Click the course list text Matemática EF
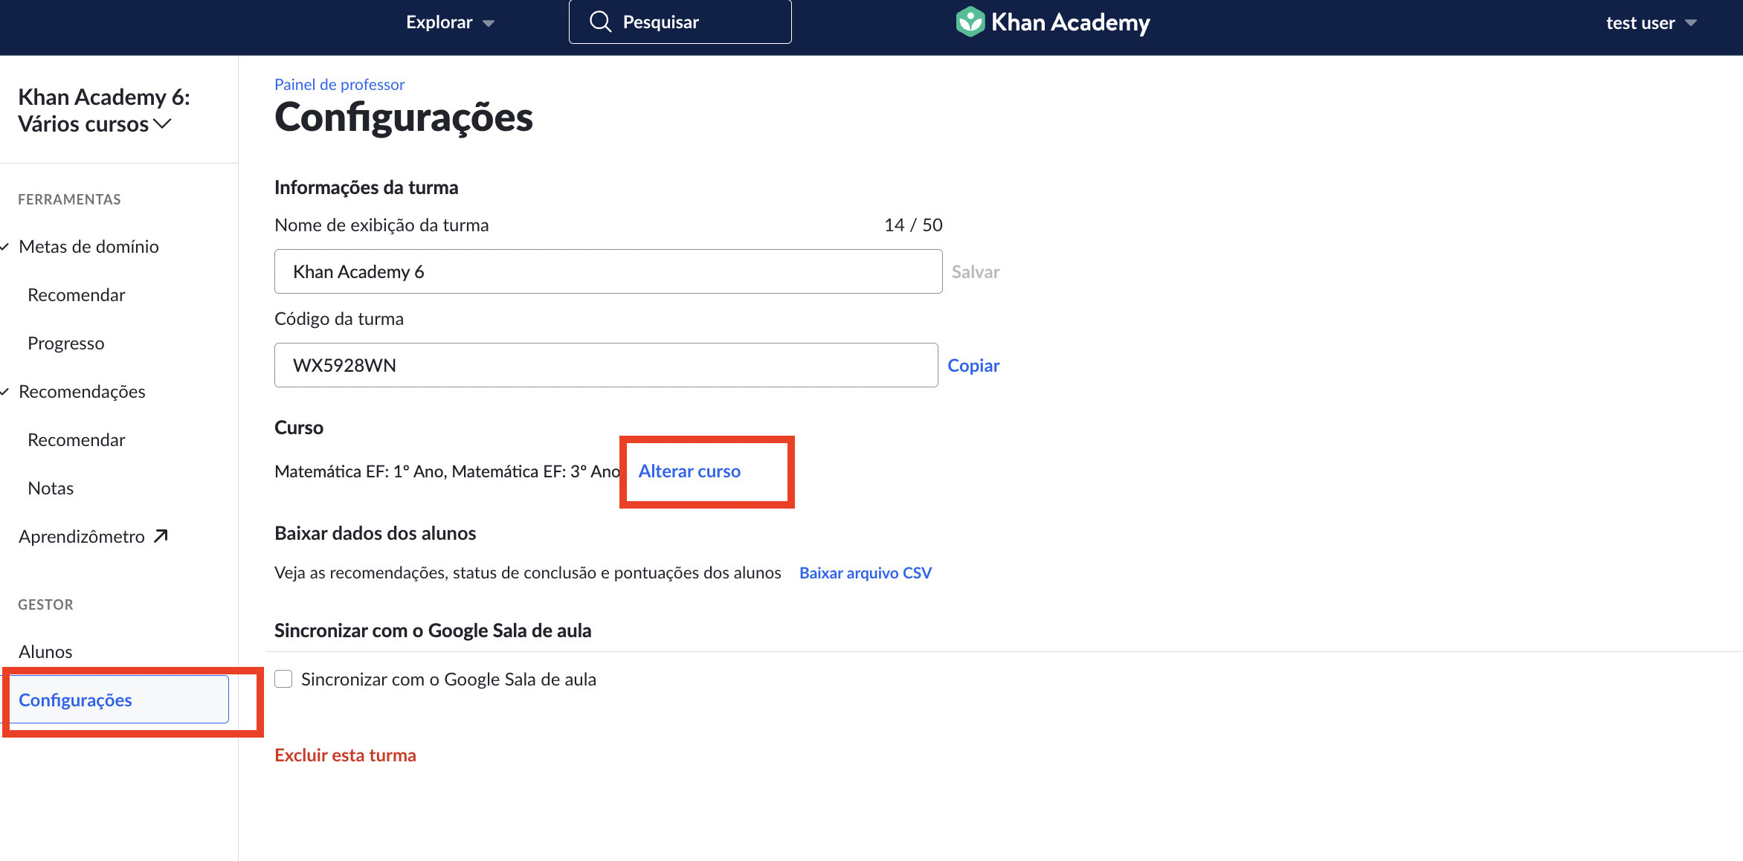Screen dimensions: 1743x861 [447, 471]
